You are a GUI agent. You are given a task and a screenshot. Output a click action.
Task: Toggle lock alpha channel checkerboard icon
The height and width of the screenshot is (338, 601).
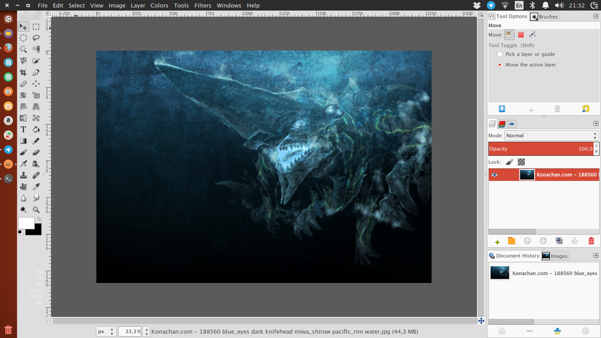pyautogui.click(x=521, y=162)
